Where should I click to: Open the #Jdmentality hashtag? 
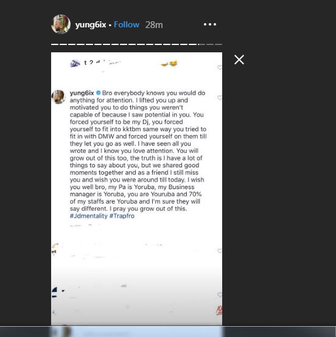(89, 216)
